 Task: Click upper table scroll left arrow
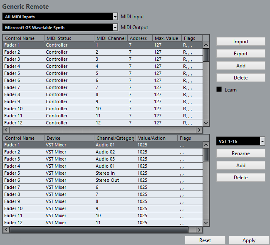(6, 130)
